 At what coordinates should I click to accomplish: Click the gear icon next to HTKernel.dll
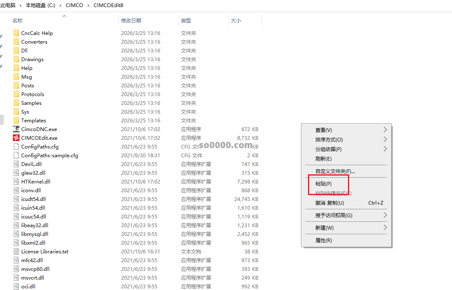pyautogui.click(x=17, y=181)
